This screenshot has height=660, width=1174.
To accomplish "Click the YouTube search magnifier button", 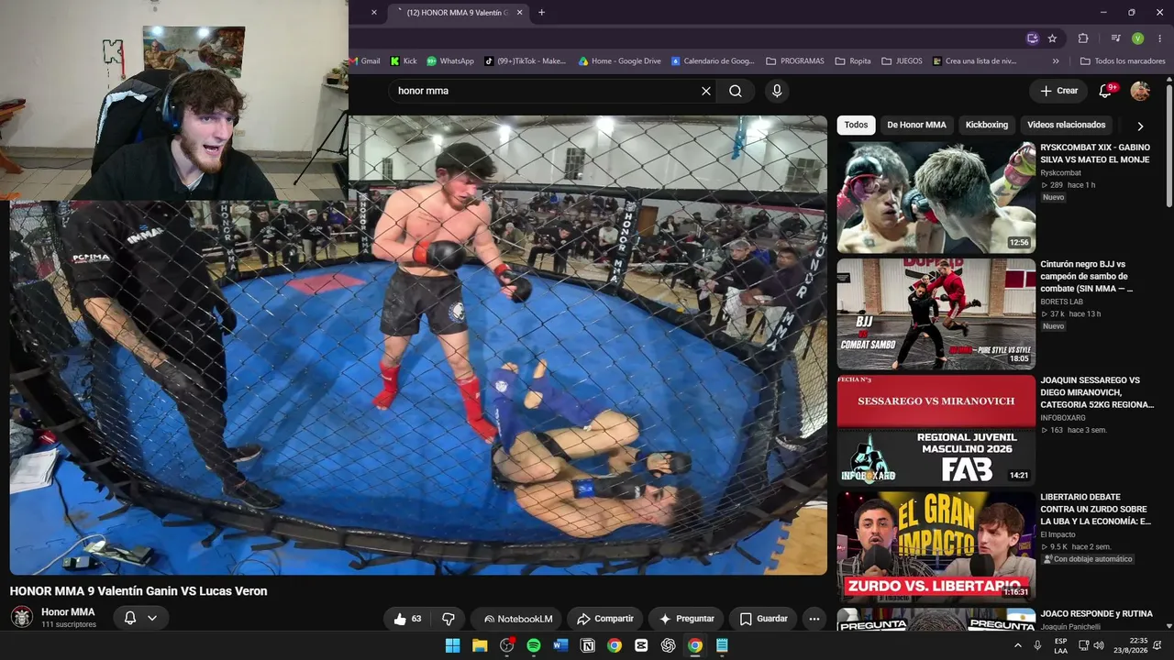I will coord(736,91).
